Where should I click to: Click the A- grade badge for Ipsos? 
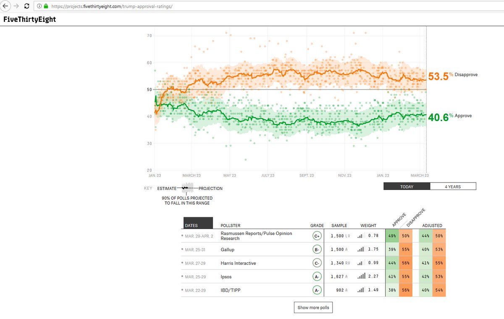tap(317, 277)
